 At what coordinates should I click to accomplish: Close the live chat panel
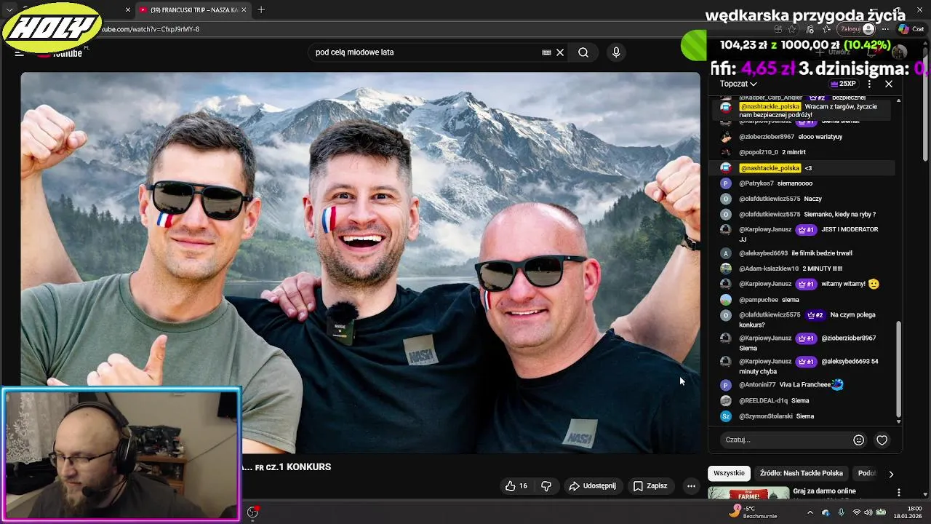(x=889, y=84)
